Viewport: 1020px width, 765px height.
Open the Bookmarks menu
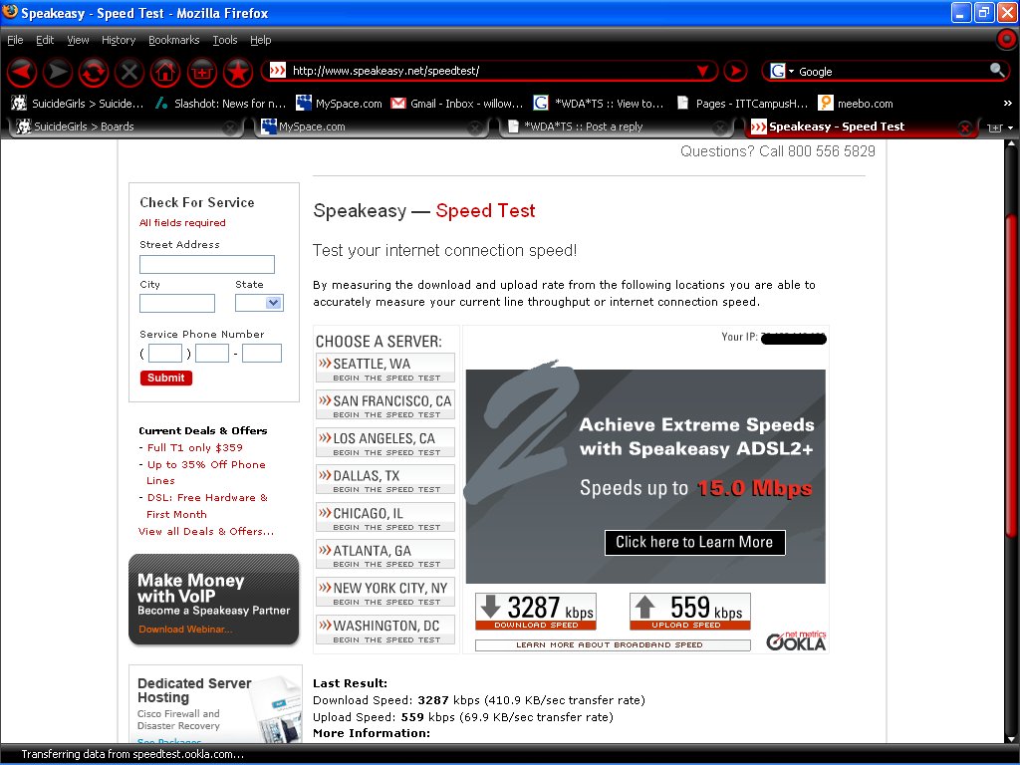tap(173, 40)
